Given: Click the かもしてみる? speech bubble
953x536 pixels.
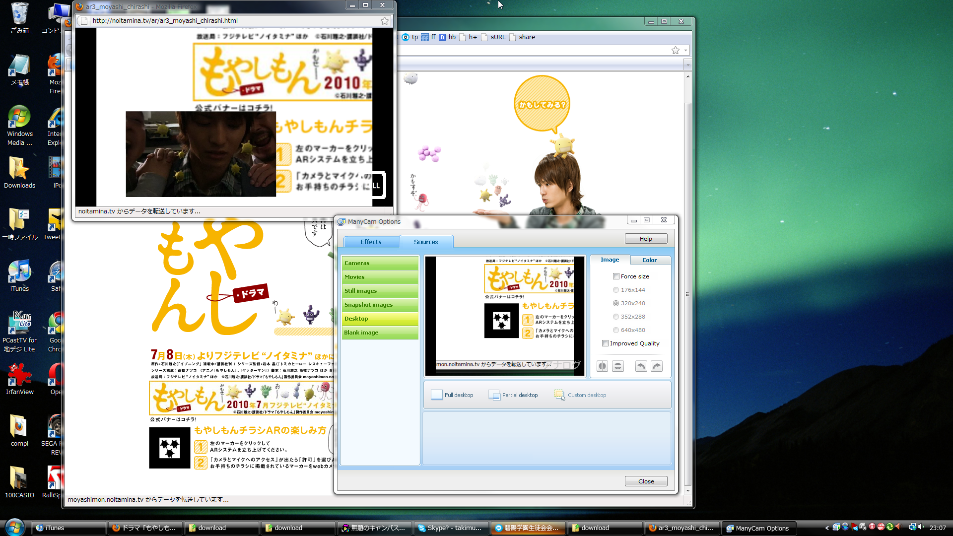Looking at the screenshot, I should click(542, 104).
